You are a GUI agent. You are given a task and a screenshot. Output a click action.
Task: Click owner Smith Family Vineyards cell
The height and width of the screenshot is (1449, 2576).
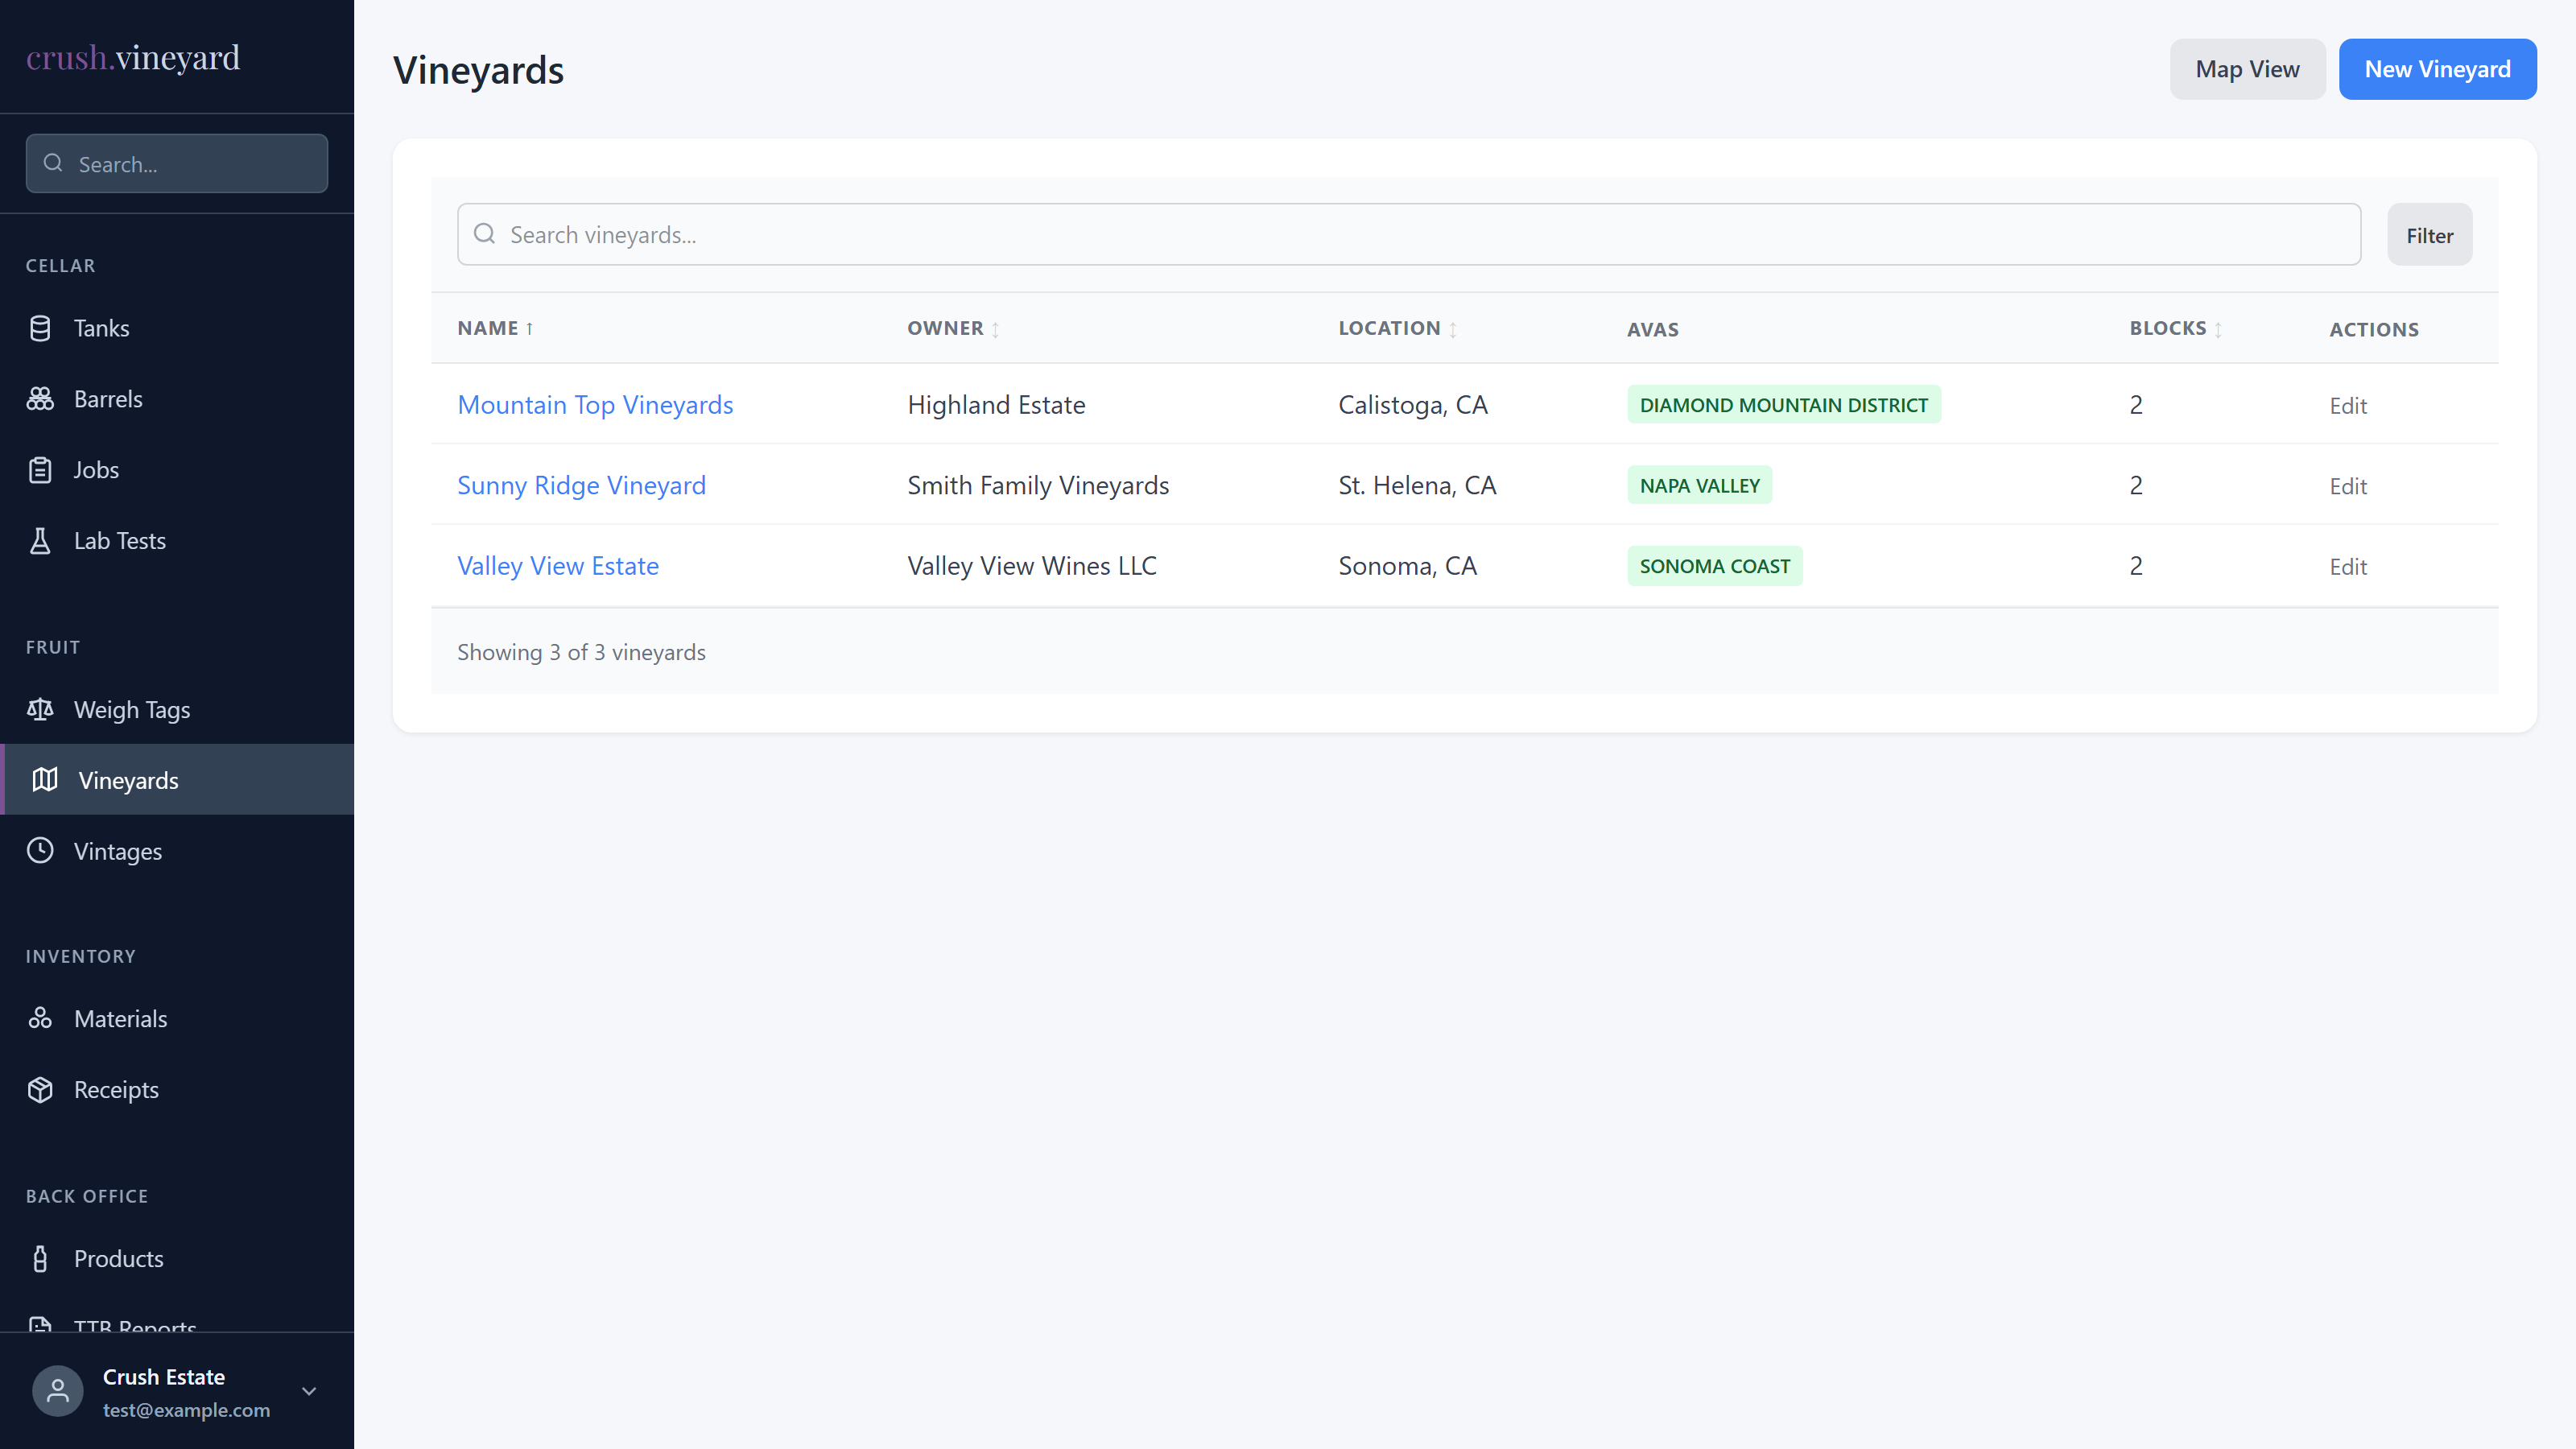tap(1038, 485)
